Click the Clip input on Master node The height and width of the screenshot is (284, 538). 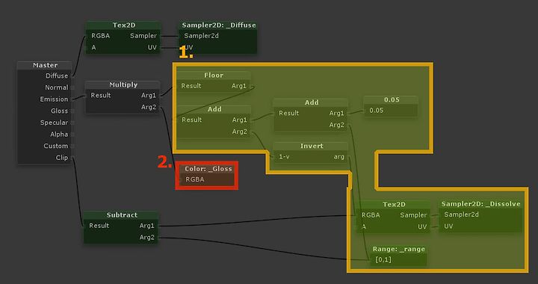click(62, 158)
